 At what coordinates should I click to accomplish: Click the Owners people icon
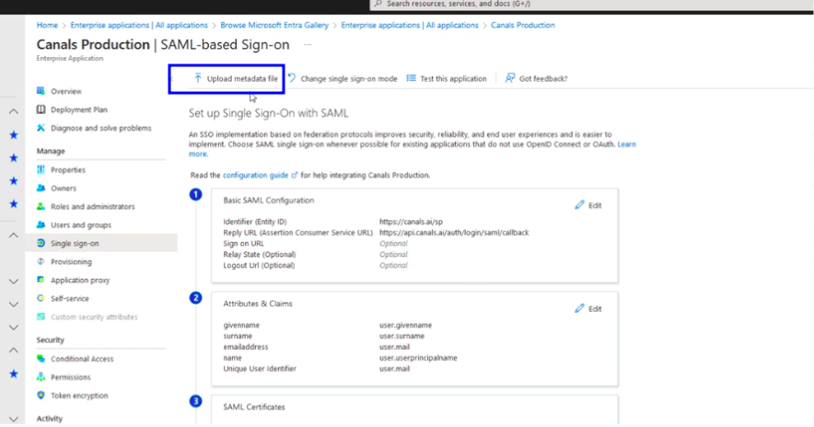(x=41, y=188)
